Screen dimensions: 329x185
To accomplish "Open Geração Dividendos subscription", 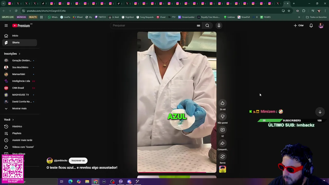I will point(20,60).
